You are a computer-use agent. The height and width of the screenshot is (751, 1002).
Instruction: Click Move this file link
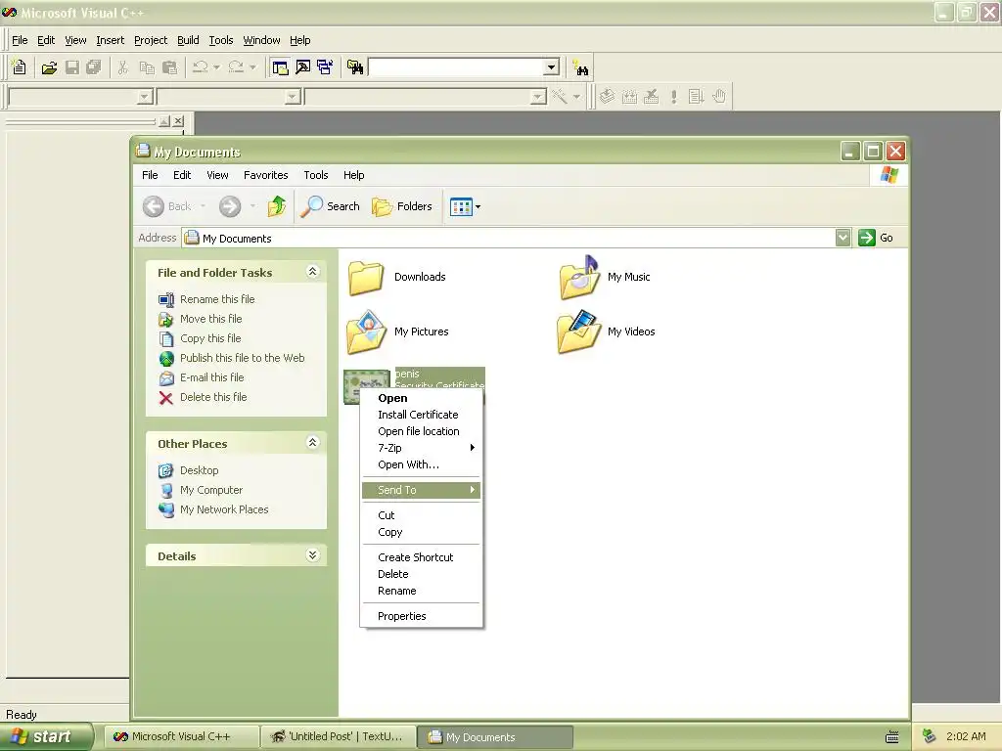click(x=211, y=319)
